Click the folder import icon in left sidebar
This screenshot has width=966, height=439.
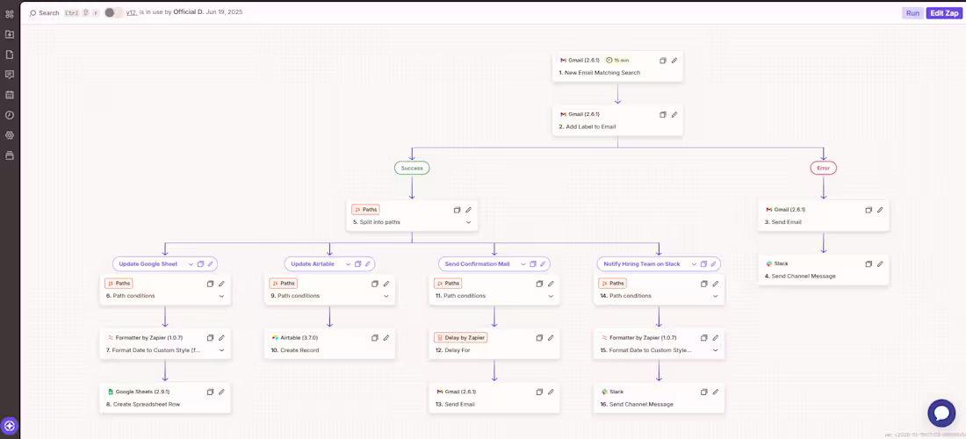(x=10, y=34)
